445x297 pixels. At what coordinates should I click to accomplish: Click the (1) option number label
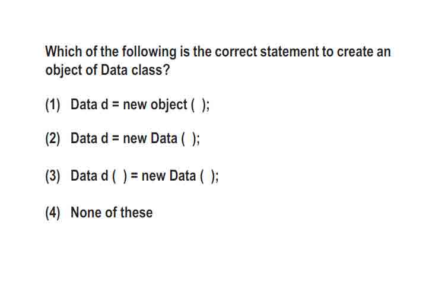pos(53,105)
